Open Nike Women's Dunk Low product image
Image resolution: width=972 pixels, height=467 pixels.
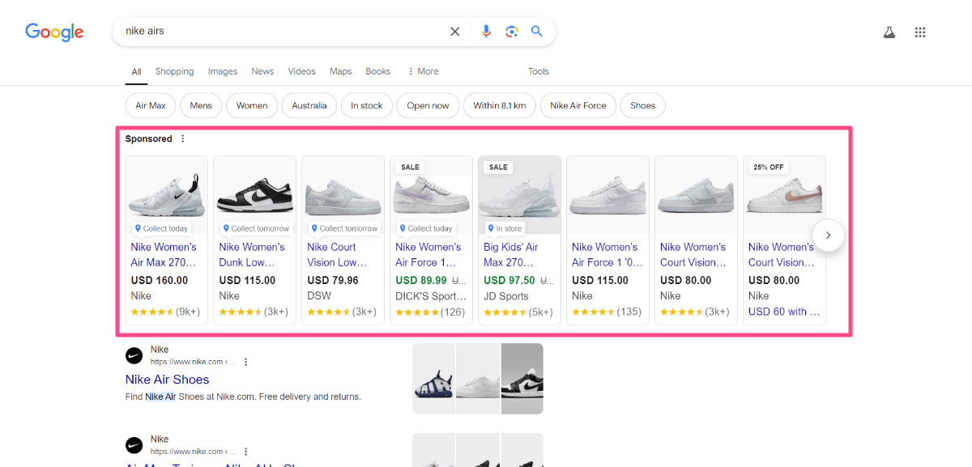[x=255, y=195]
